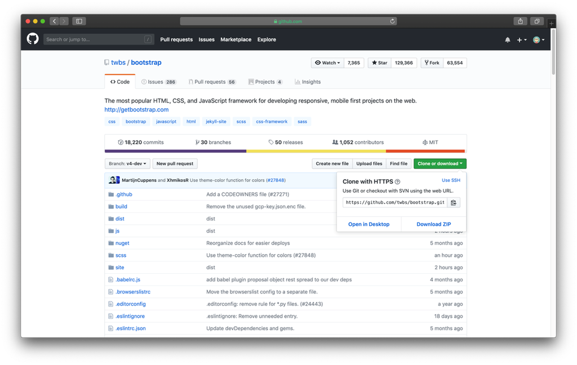Switch to the Issues 286 tab
577x365 pixels.
(x=158, y=82)
